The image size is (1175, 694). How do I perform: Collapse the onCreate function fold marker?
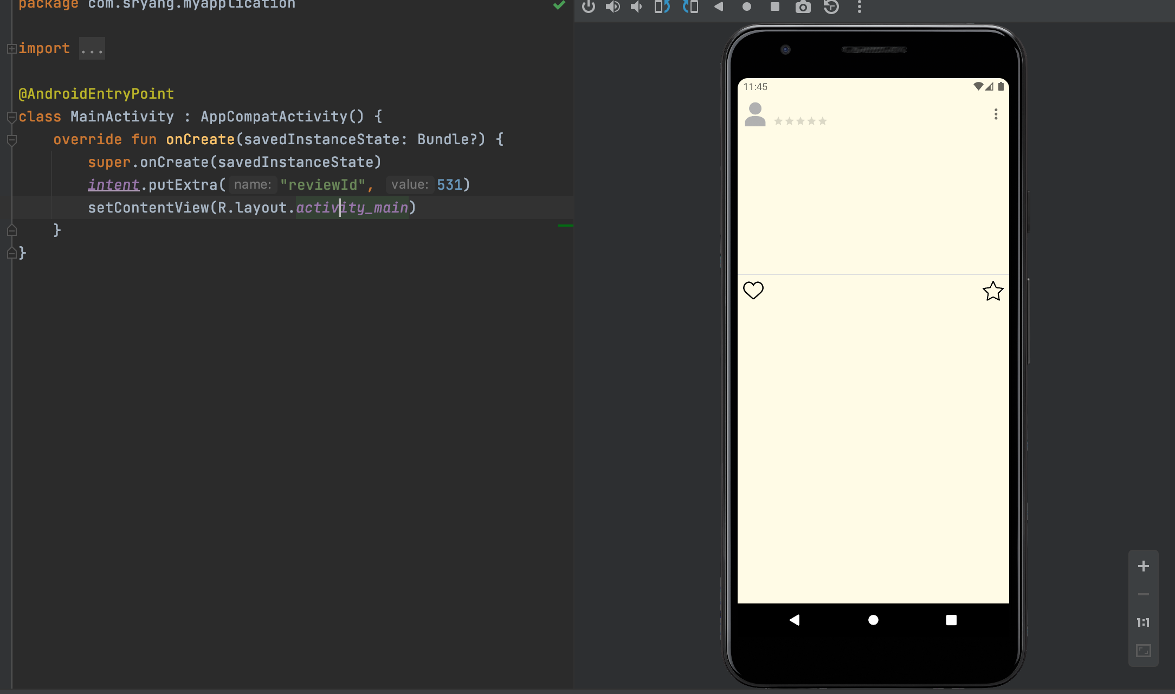coord(11,140)
